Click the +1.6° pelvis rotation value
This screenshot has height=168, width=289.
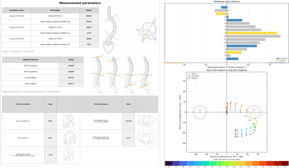tap(128, 138)
